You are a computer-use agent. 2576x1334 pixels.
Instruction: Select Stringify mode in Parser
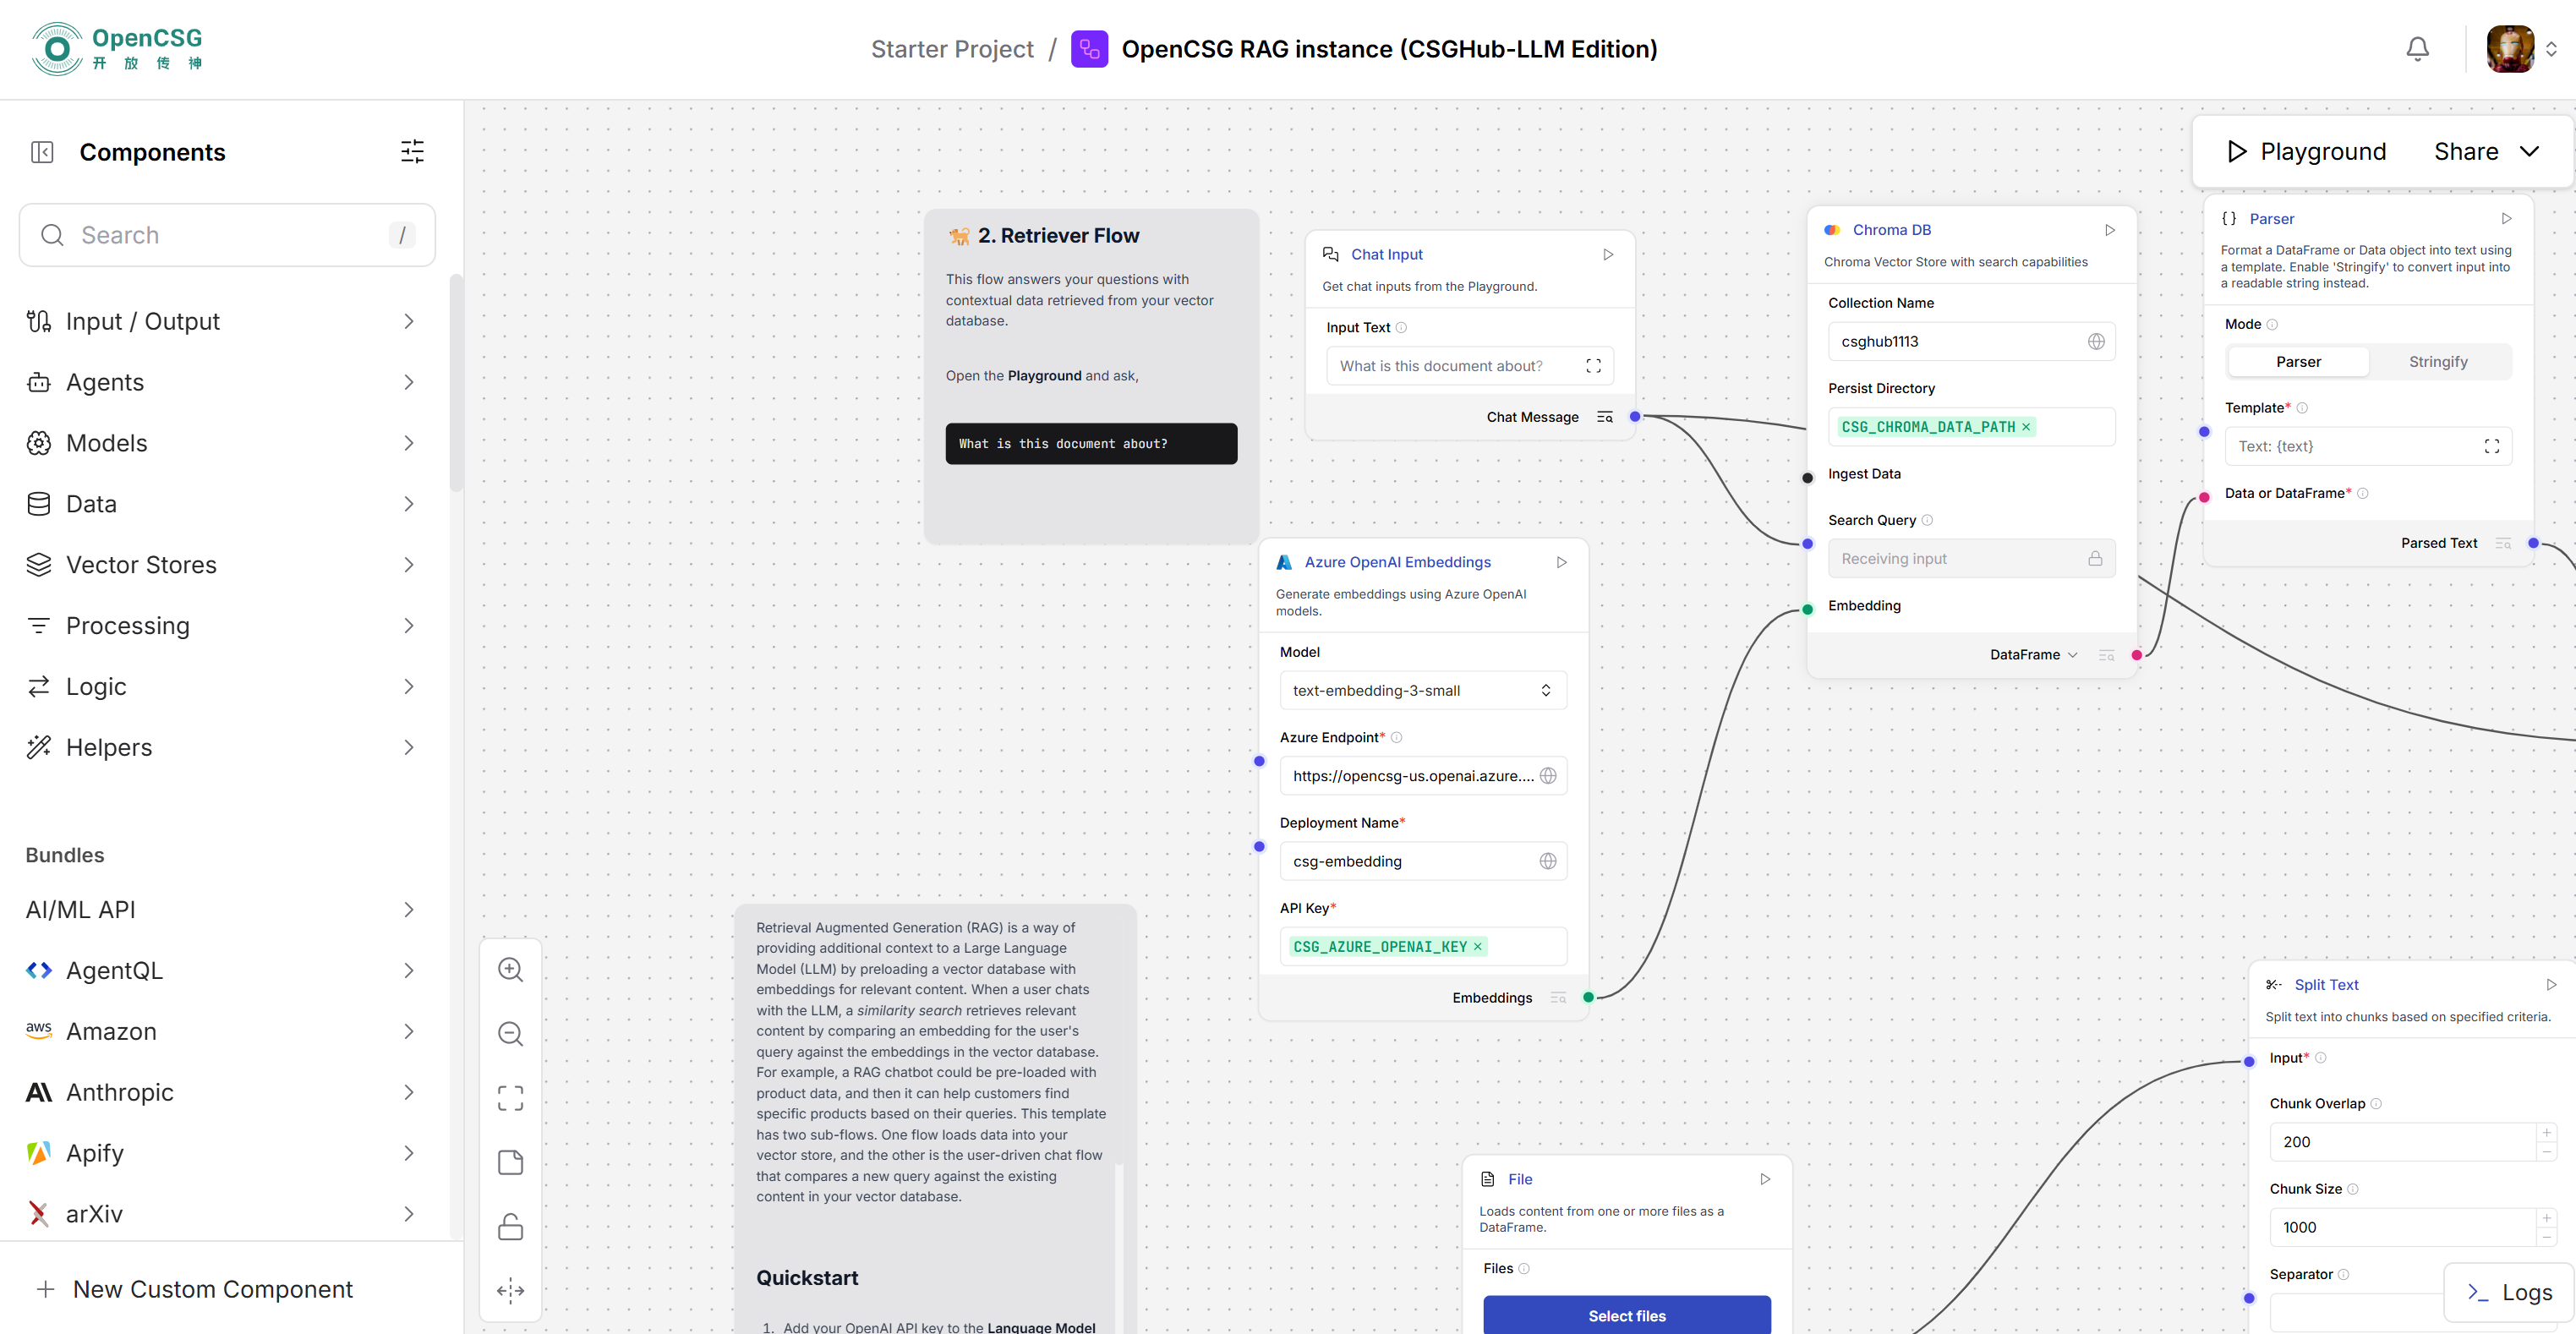pos(2437,362)
